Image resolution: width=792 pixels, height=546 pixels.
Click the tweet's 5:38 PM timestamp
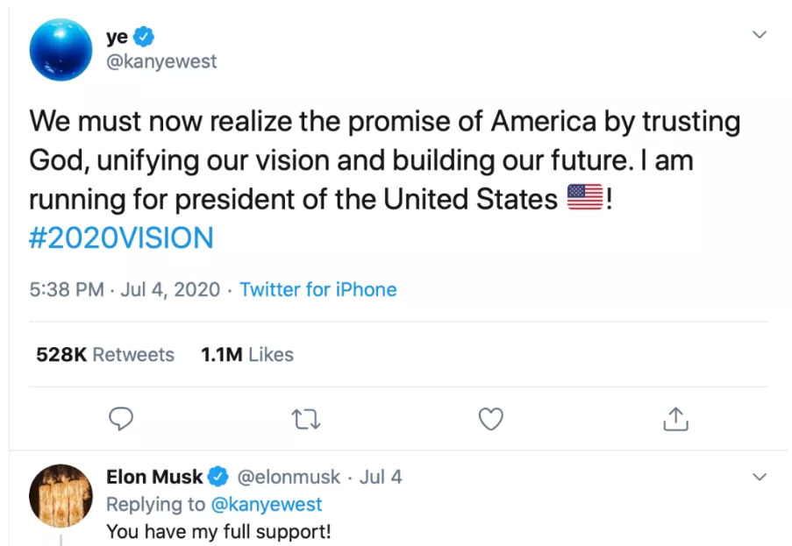(67, 290)
